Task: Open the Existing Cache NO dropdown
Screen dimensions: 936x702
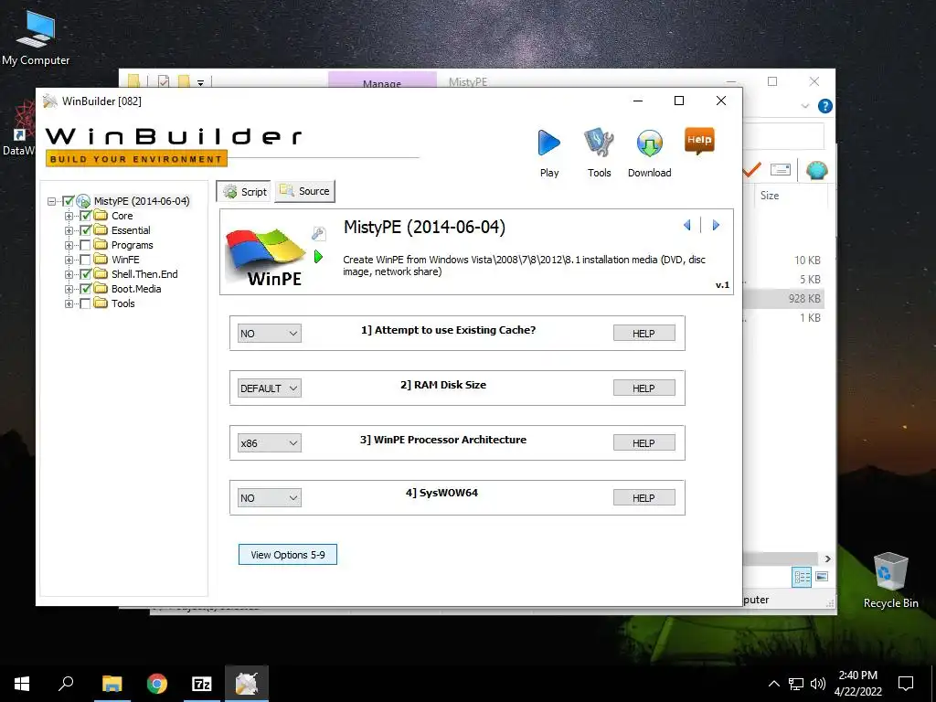Action: pyautogui.click(x=269, y=333)
